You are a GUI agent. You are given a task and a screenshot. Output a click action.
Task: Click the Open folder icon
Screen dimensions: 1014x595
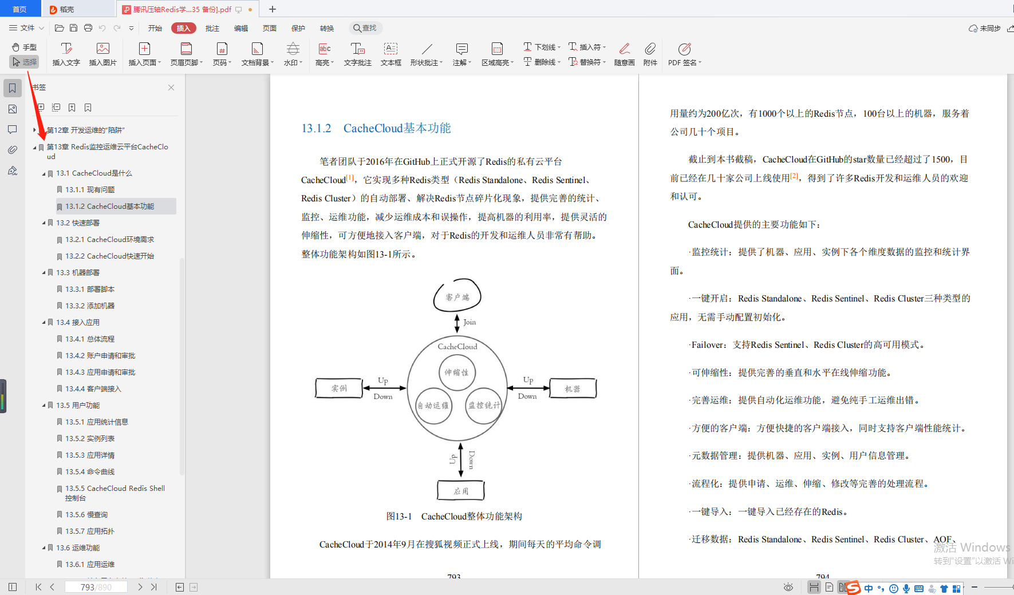click(59, 27)
